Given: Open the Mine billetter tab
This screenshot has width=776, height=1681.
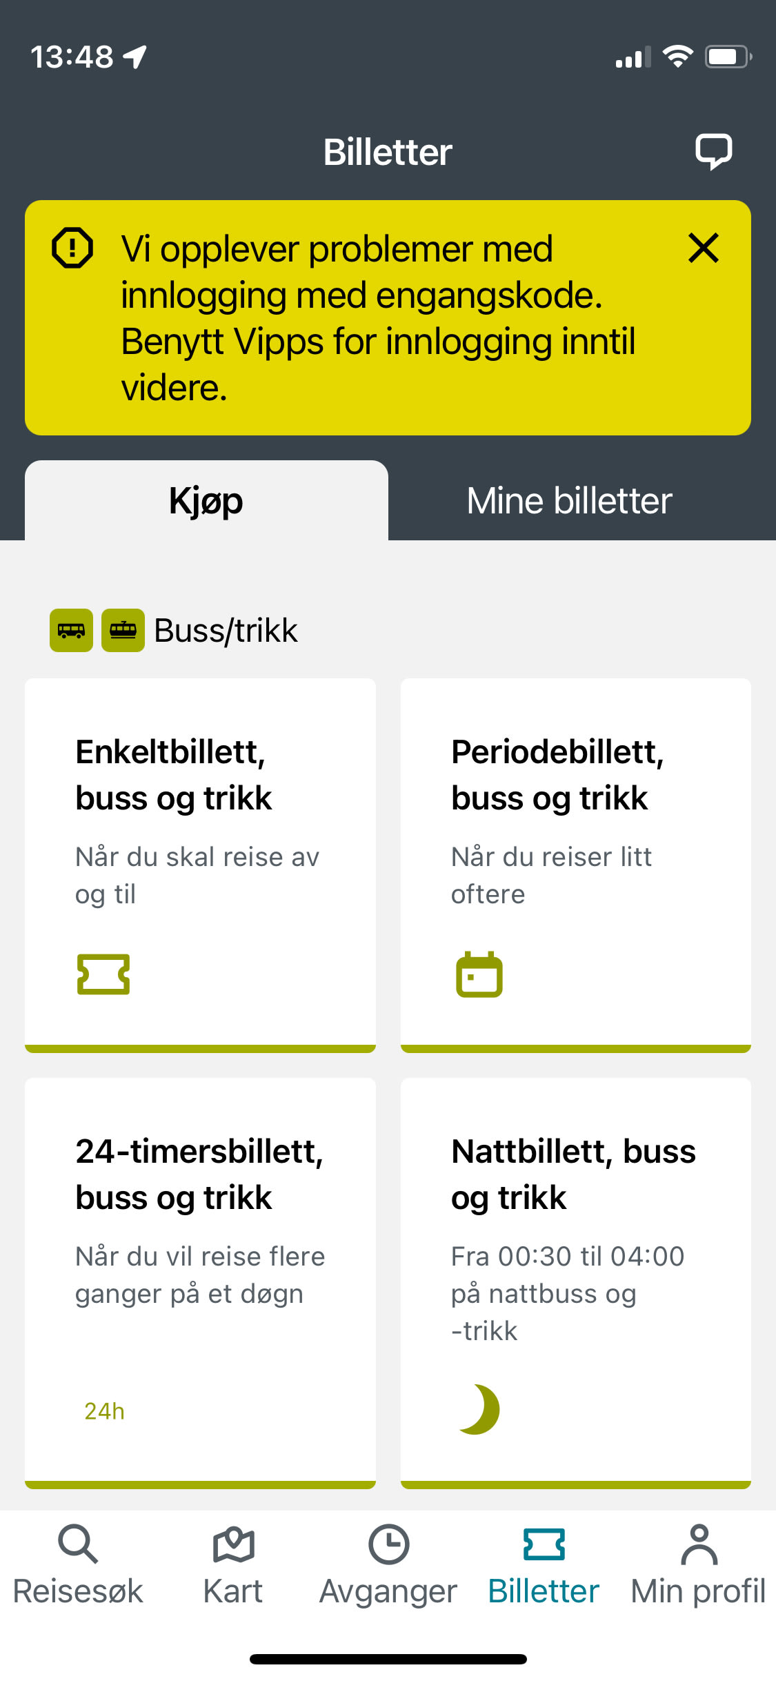Looking at the screenshot, I should point(569,501).
